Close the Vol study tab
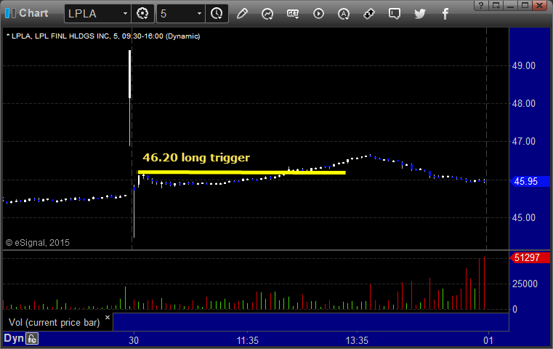The image size is (553, 349). tap(108, 317)
